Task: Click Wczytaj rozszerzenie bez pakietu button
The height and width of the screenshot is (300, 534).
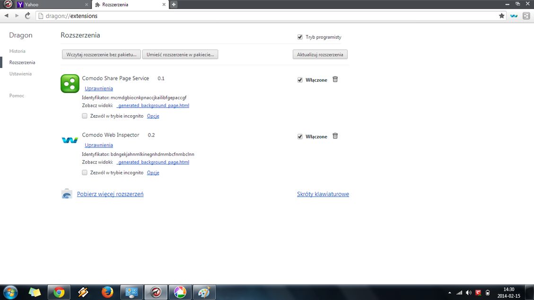Action: [102, 54]
